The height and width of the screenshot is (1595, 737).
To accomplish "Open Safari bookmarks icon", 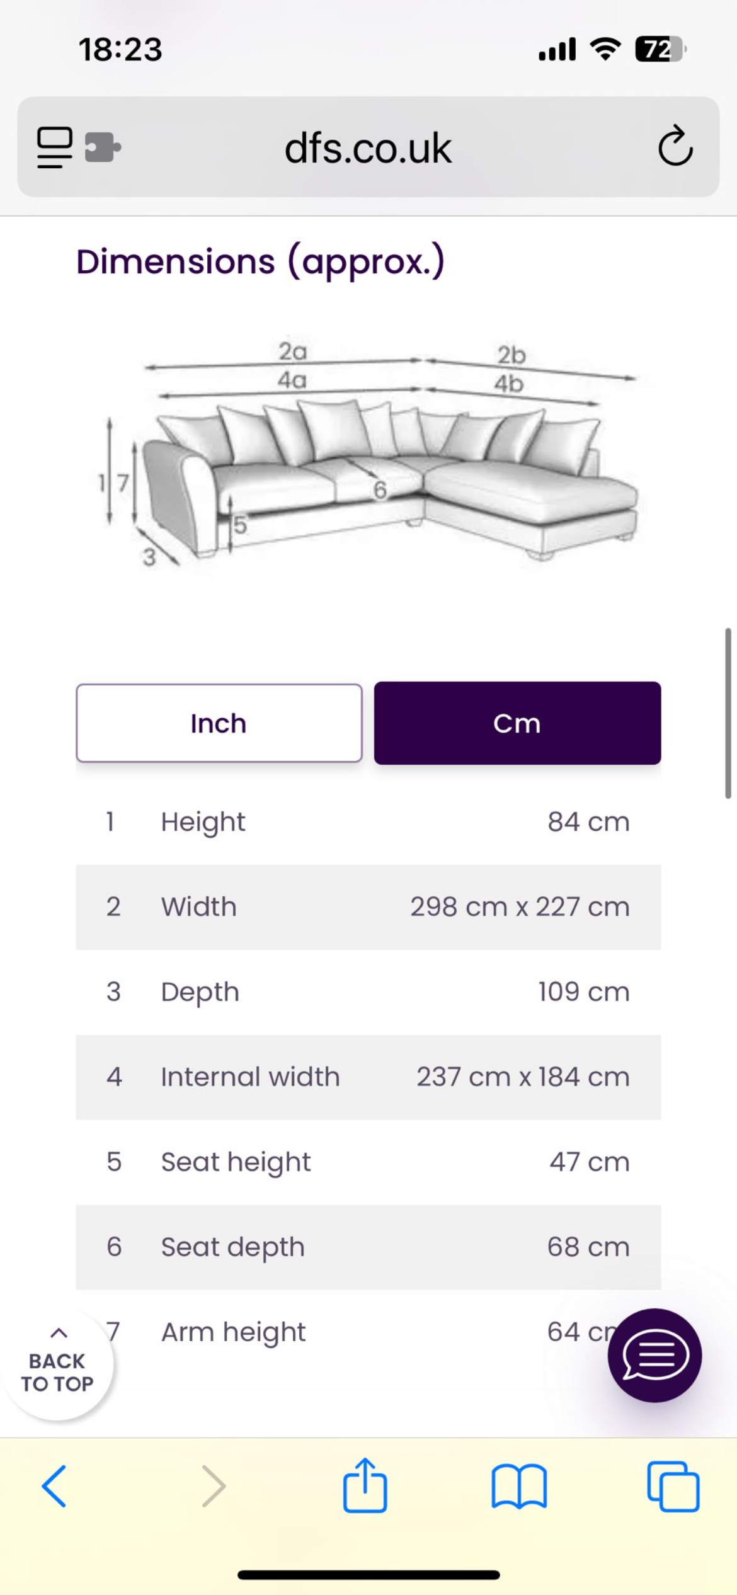I will point(518,1485).
